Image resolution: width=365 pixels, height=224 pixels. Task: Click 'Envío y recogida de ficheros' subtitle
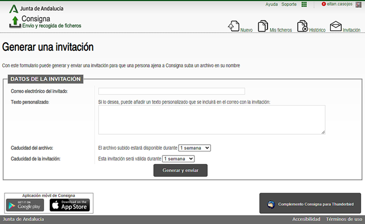tap(52, 26)
